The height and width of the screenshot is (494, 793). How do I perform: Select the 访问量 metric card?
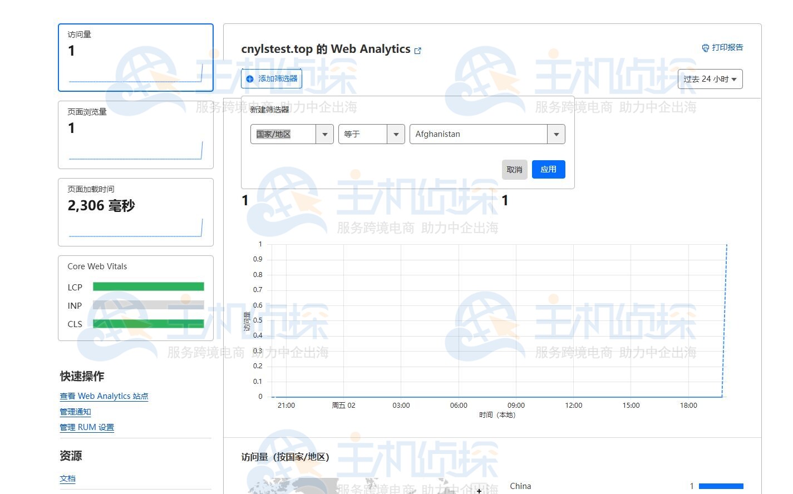pyautogui.click(x=136, y=57)
